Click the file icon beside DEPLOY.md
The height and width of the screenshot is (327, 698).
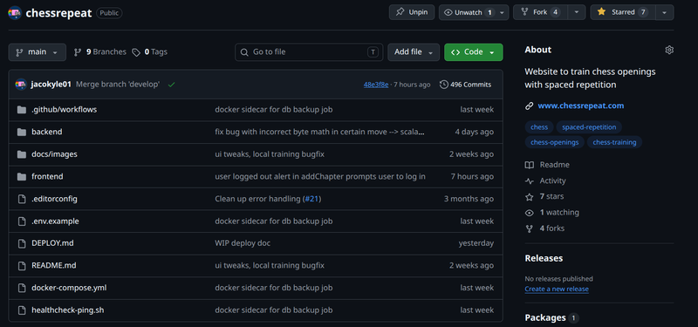(21, 243)
